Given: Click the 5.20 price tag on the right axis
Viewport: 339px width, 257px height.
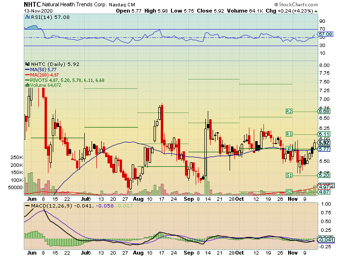Looking at the screenshot, I should (324, 175).
